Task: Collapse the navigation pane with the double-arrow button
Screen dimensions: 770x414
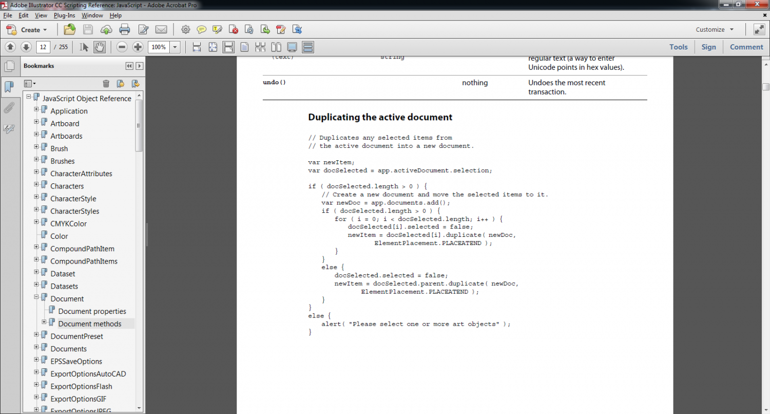Action: click(129, 66)
